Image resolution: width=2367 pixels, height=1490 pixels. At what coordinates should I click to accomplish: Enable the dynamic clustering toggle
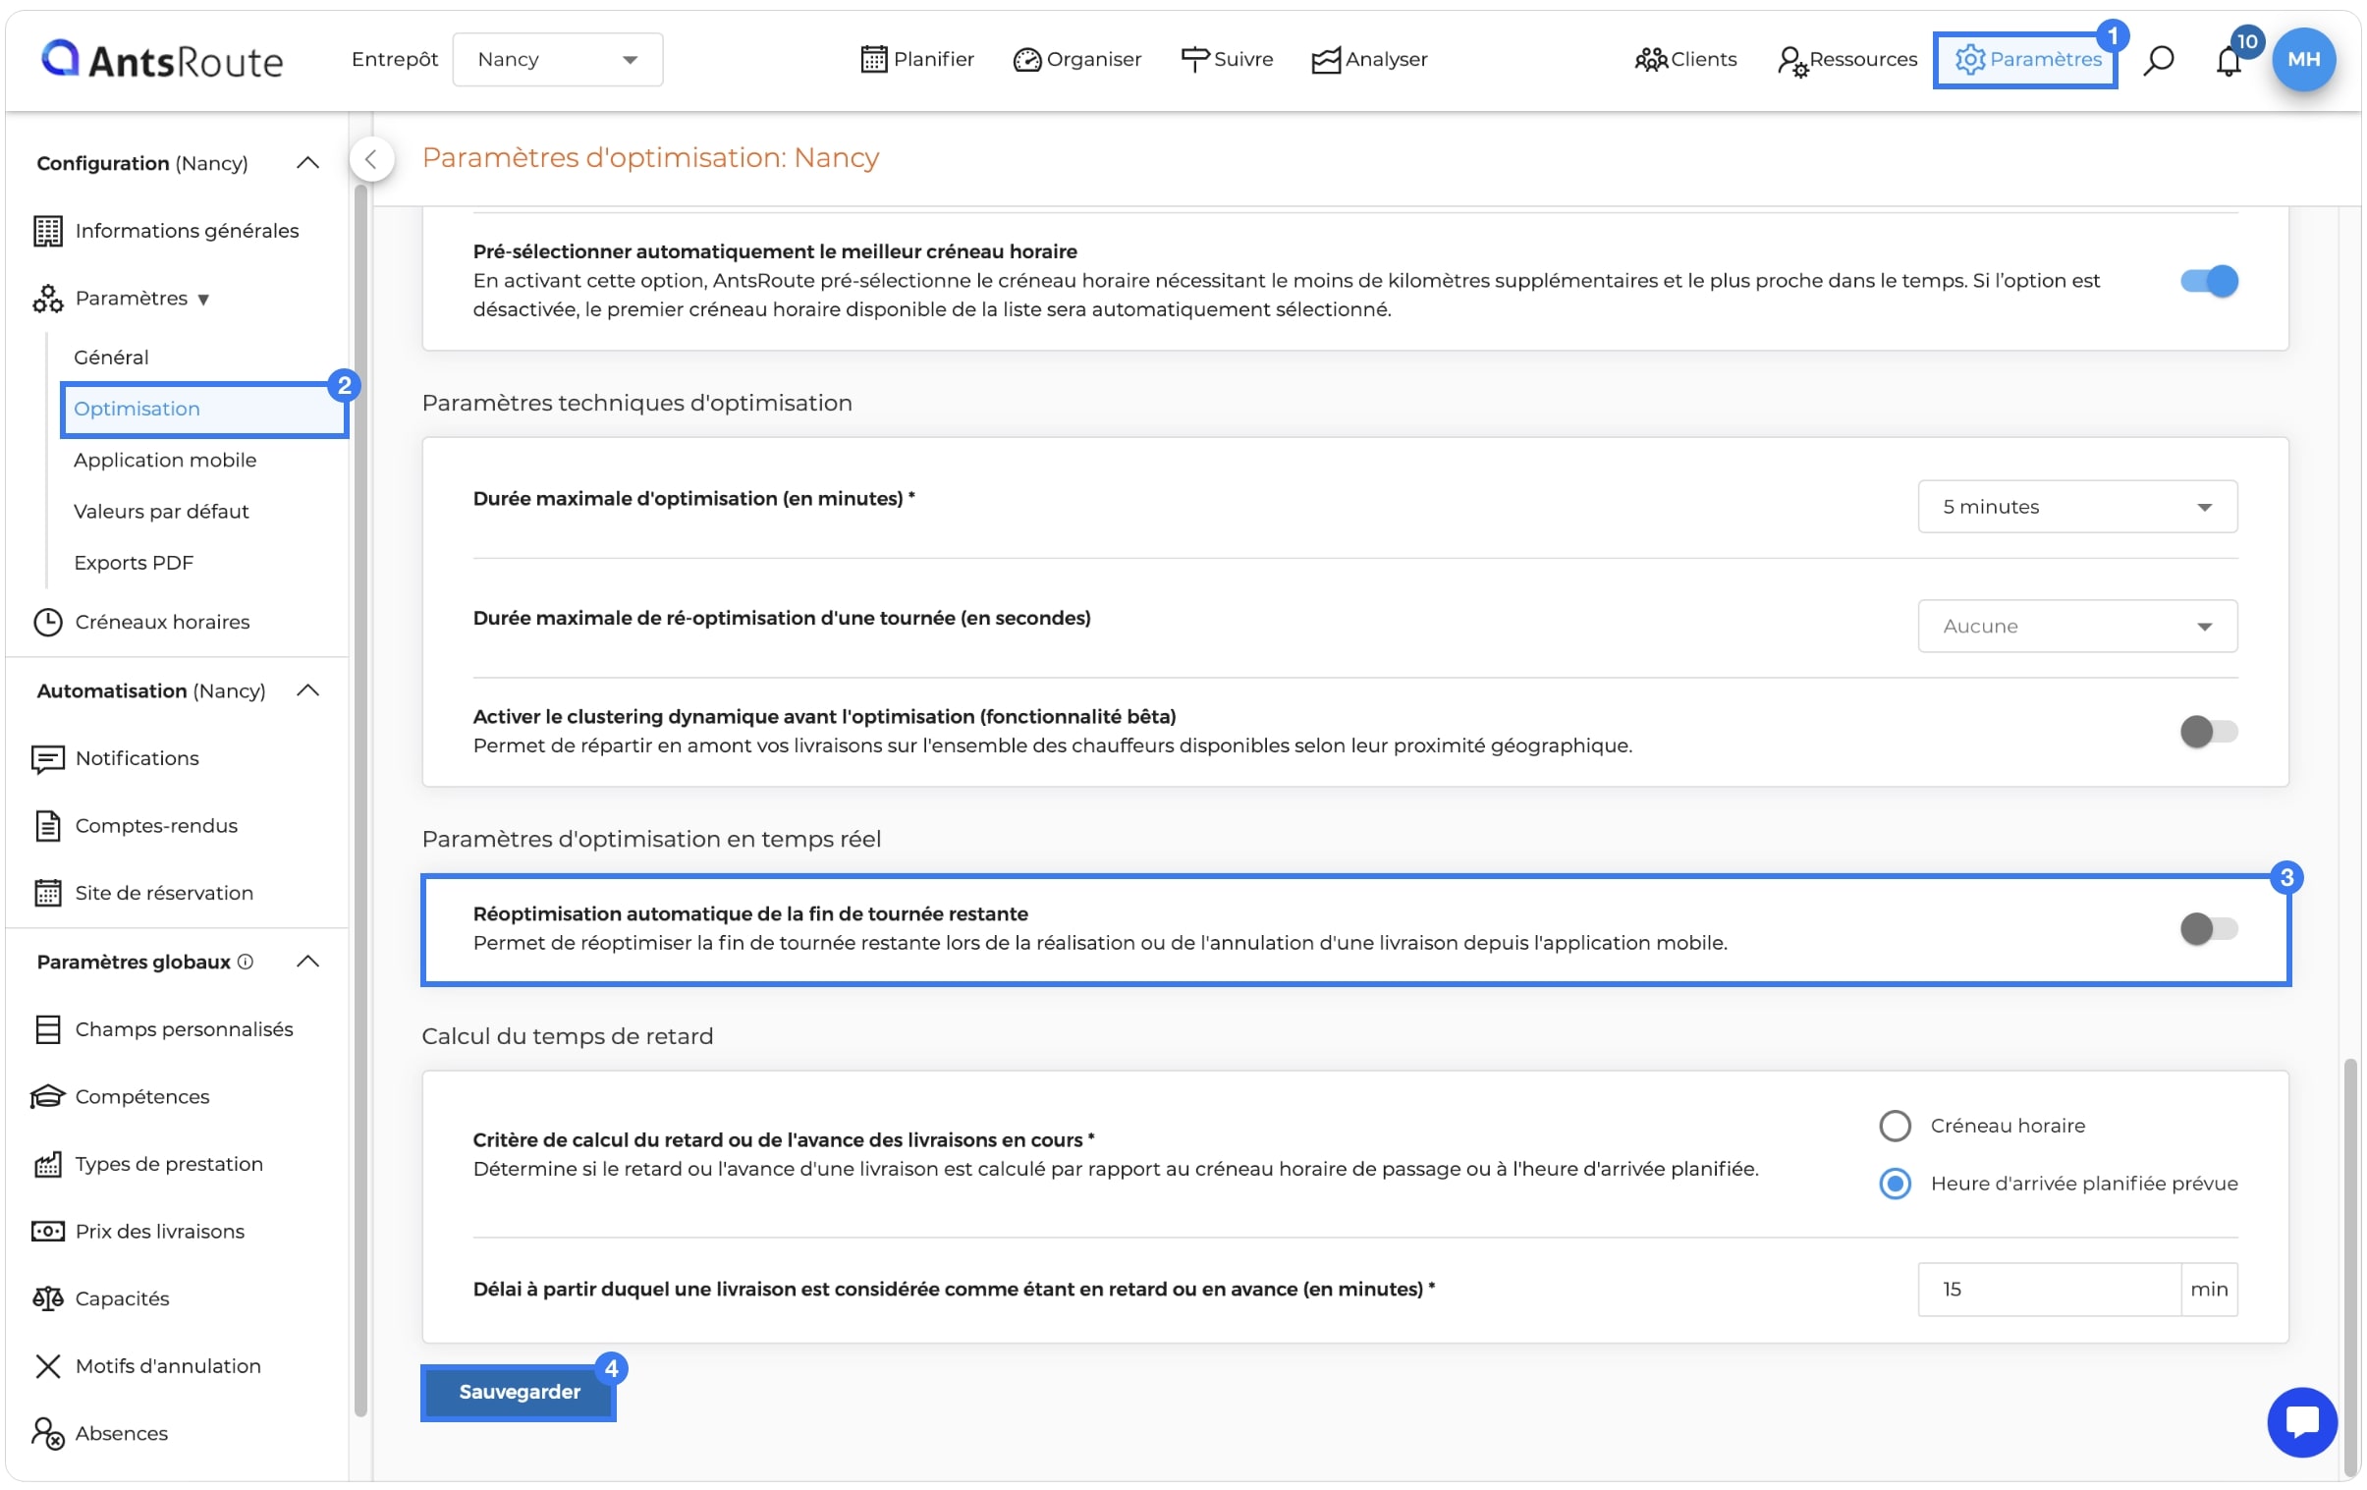coord(2208,731)
